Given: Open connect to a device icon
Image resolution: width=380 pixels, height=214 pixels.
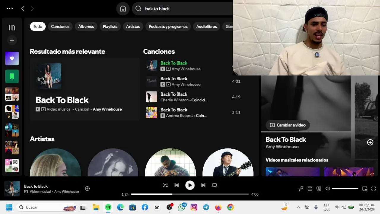Looking at the screenshot, I should coord(319,188).
